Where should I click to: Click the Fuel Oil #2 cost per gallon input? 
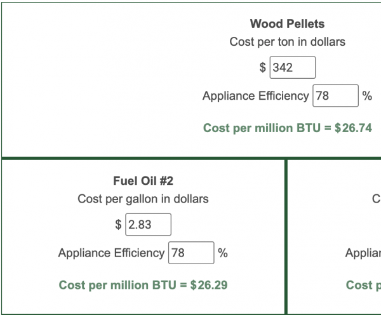tap(148, 224)
